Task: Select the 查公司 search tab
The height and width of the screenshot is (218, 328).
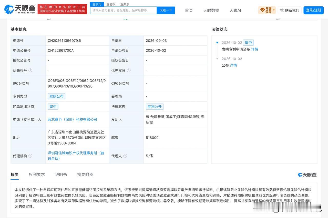Action: tap(97, 4)
